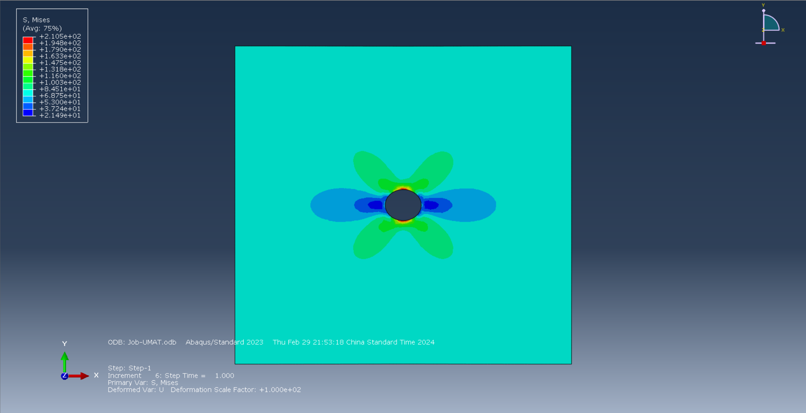Viewport: 806px width, 413px height.
Task: Click the legend value +1.003e+02
Action: (60, 82)
